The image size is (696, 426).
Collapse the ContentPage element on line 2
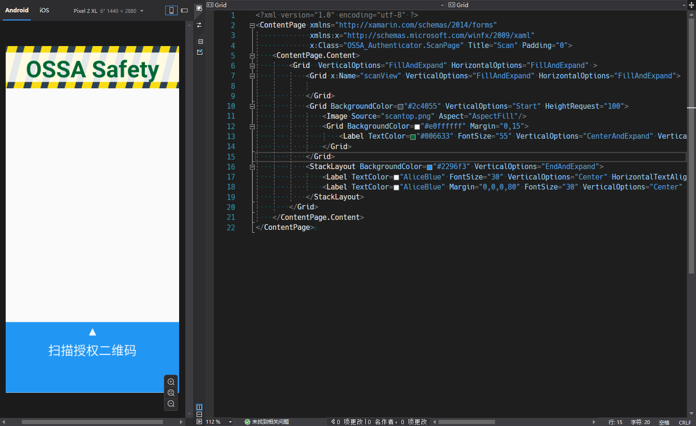[252, 26]
